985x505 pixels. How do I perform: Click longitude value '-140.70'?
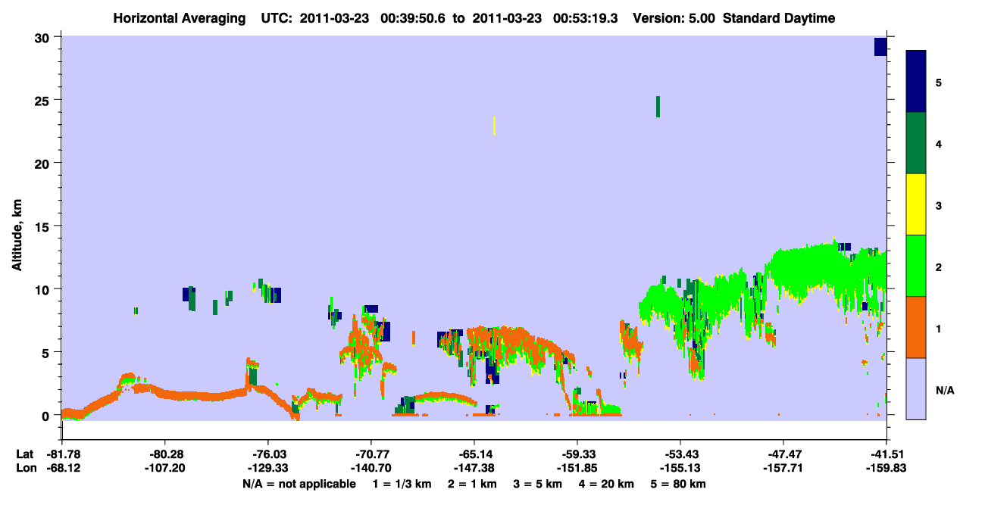371,468
